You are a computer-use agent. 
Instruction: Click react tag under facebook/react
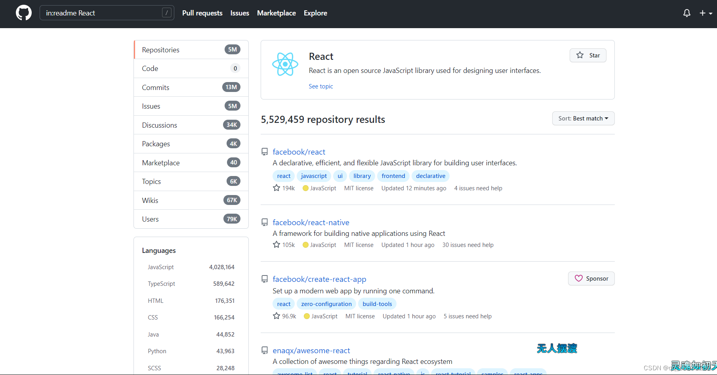tap(284, 176)
